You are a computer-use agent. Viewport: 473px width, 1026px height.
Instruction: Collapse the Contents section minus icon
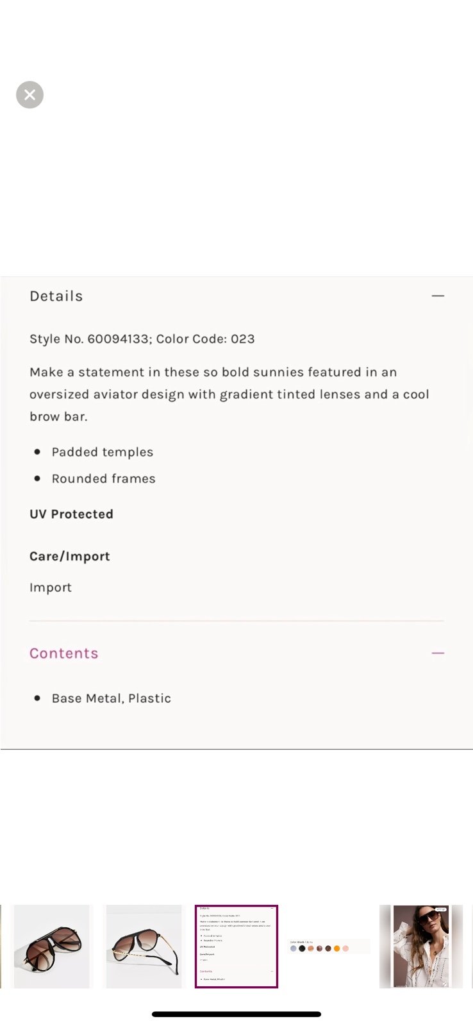(438, 653)
